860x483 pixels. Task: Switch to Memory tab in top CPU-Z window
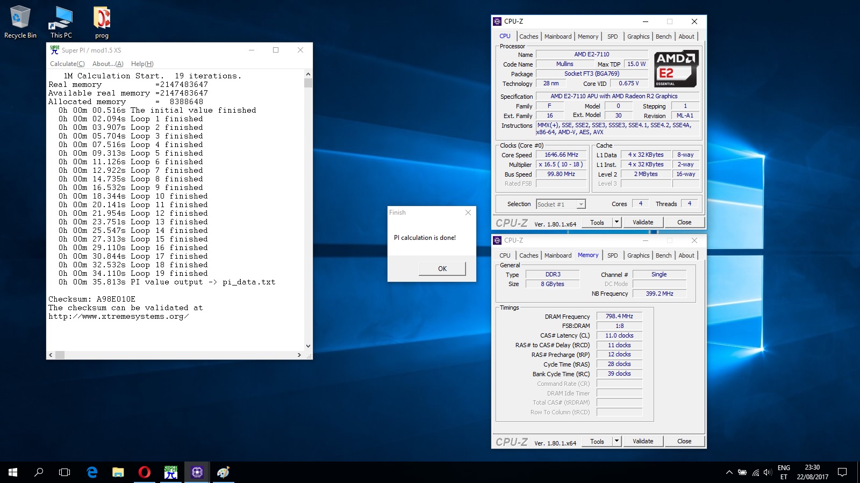[588, 36]
